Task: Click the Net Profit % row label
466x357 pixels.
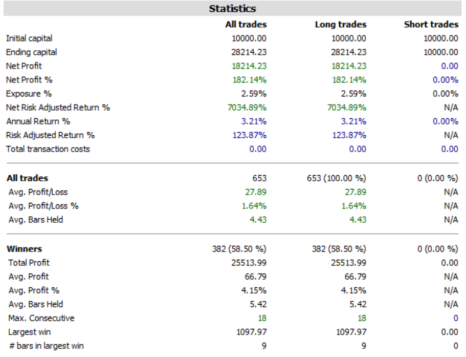Action: [29, 80]
